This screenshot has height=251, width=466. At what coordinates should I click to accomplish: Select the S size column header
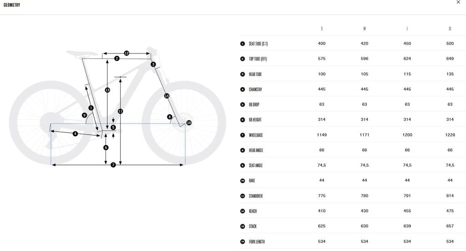tap(322, 29)
